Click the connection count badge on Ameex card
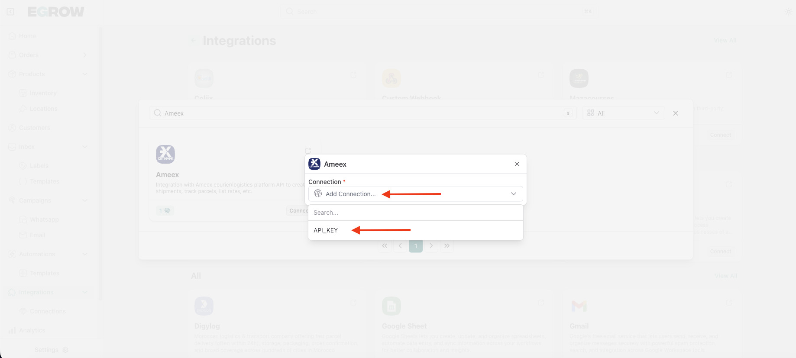 click(165, 211)
